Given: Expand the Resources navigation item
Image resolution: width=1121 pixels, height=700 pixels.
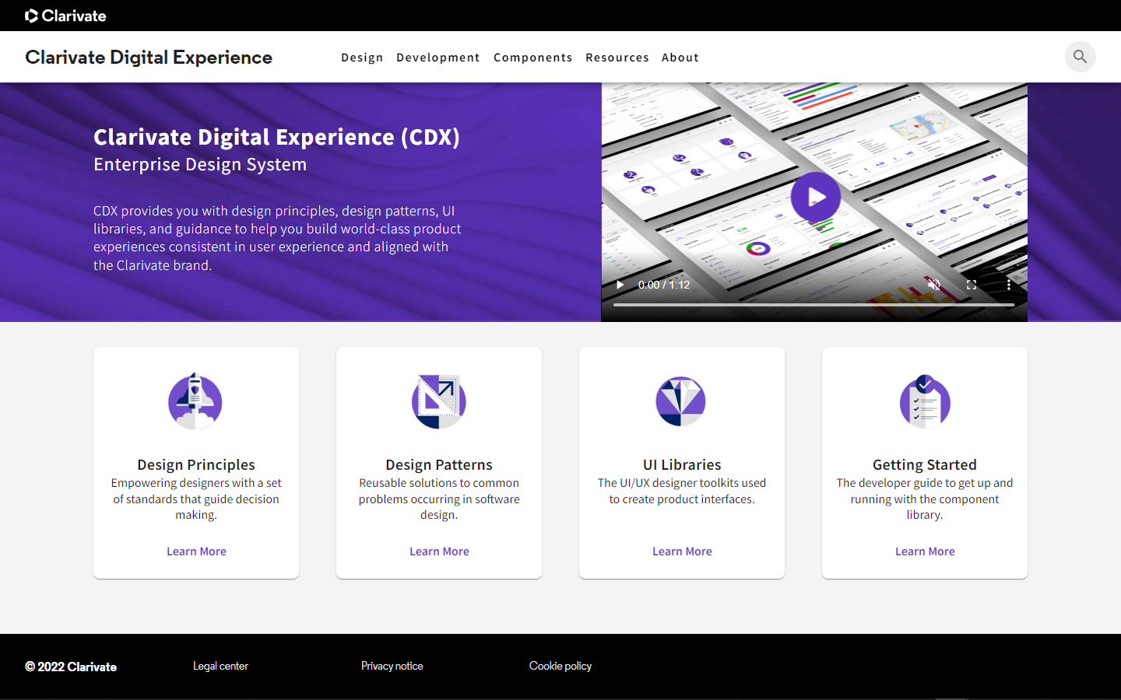Looking at the screenshot, I should click(x=617, y=58).
